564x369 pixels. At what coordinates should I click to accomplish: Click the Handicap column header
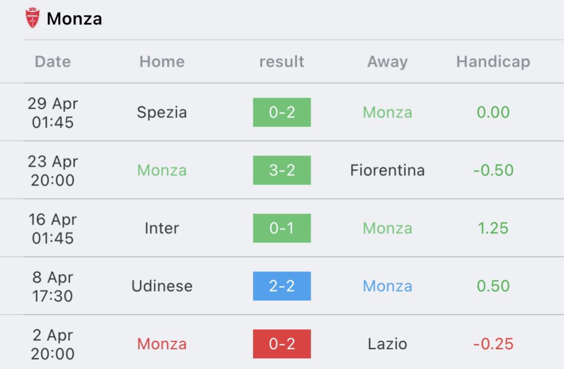tap(493, 62)
